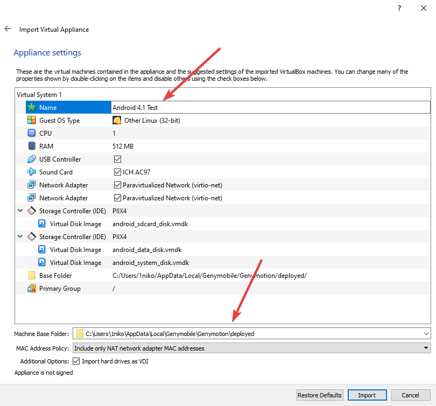Click the Cancel button
The height and width of the screenshot is (406, 436).
(x=410, y=395)
